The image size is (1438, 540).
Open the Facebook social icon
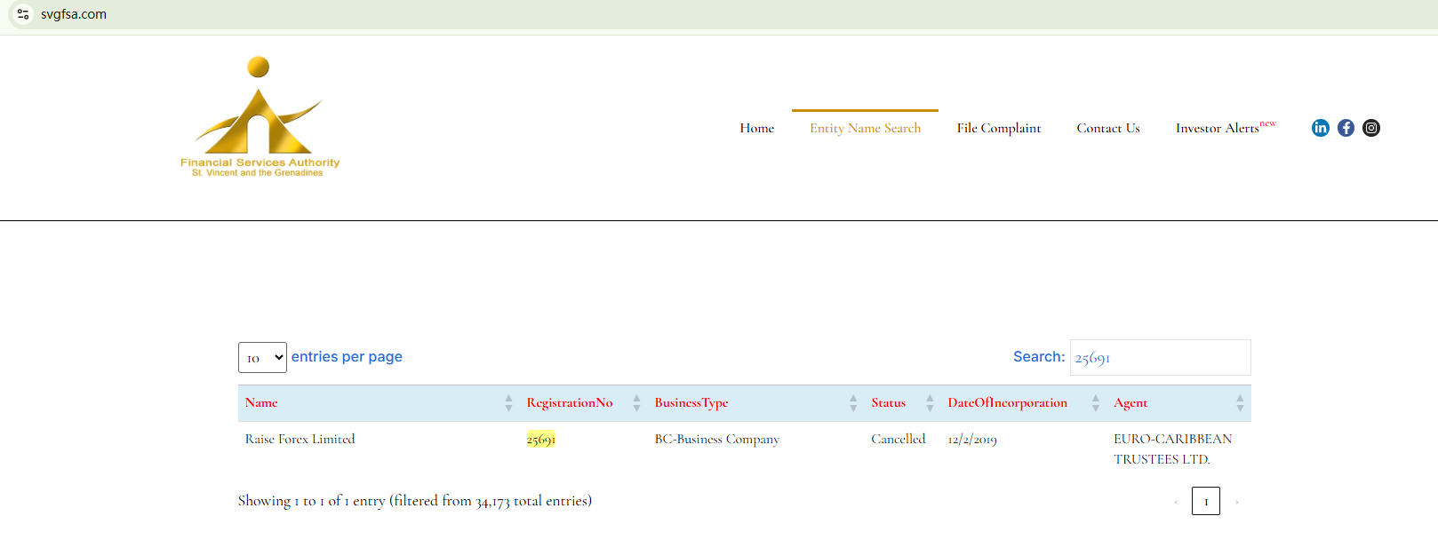click(1346, 128)
